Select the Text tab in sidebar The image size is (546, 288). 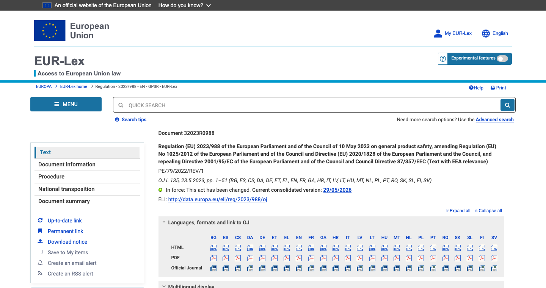(87, 152)
